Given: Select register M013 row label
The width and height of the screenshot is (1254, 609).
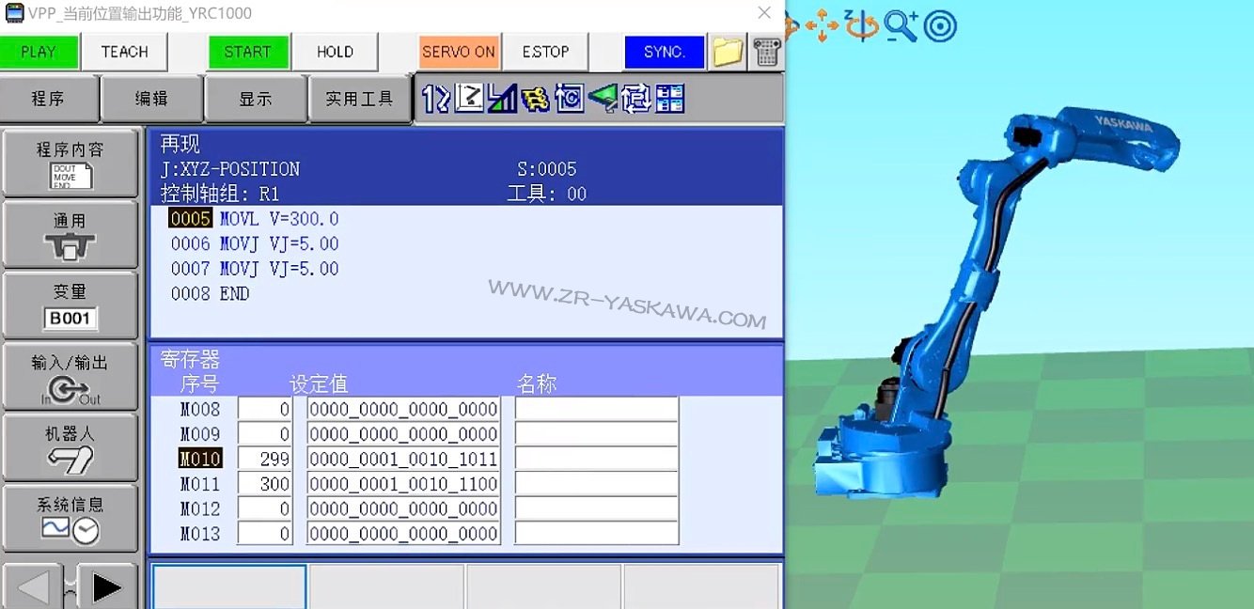Looking at the screenshot, I should 200,534.
